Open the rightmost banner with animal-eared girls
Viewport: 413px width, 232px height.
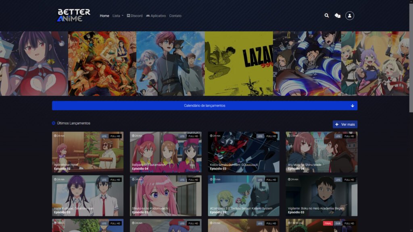pyautogui.click(x=375, y=63)
